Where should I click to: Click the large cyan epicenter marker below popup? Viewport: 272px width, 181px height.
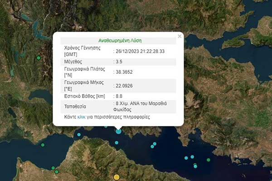pyautogui.click(x=118, y=131)
